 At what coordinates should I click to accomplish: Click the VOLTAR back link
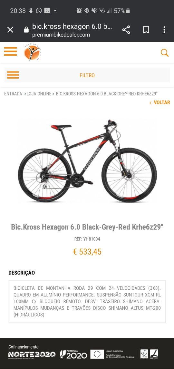tap(160, 102)
